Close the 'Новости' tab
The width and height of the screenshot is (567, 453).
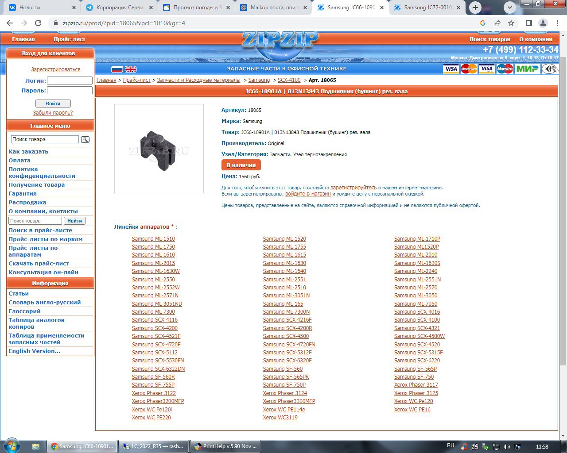coord(74,8)
